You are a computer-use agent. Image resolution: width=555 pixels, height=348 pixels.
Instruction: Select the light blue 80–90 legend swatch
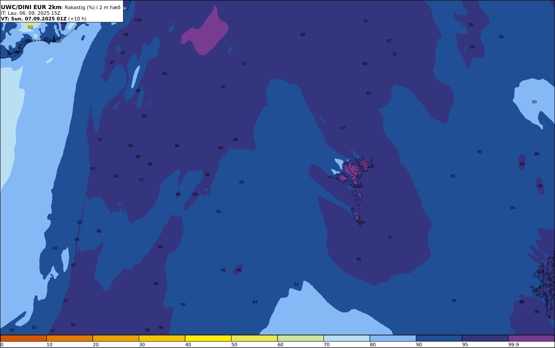click(x=393, y=338)
